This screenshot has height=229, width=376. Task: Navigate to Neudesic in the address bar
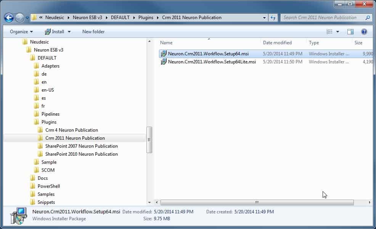[x=55, y=18]
